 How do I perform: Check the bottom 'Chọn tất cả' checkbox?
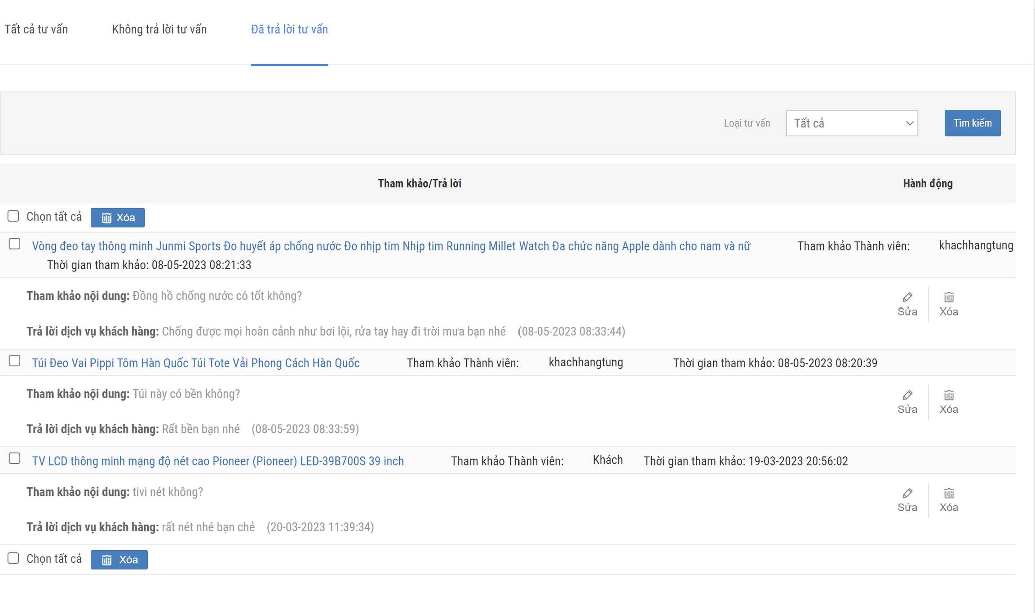coord(13,558)
